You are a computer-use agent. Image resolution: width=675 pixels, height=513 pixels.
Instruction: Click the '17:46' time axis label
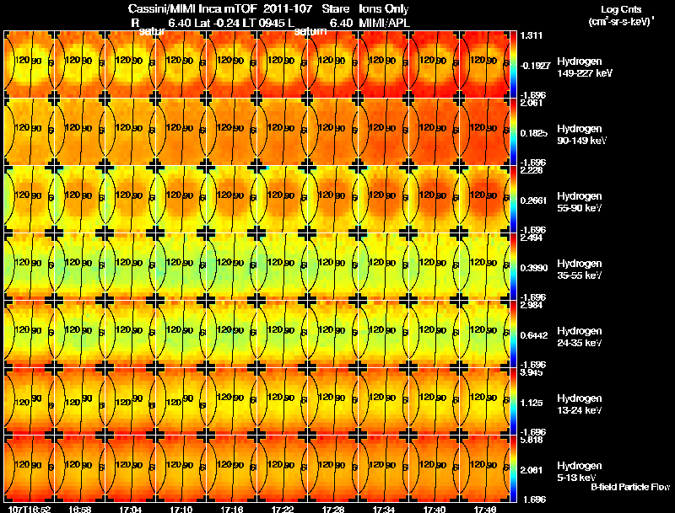click(x=485, y=509)
